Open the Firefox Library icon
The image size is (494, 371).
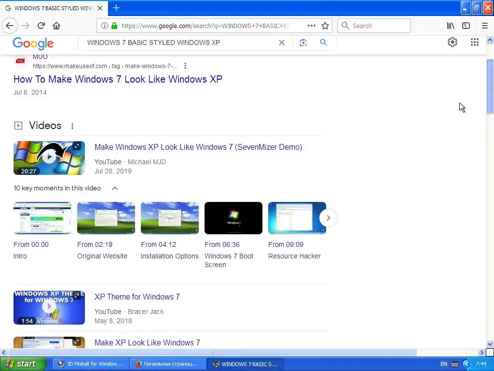451,26
